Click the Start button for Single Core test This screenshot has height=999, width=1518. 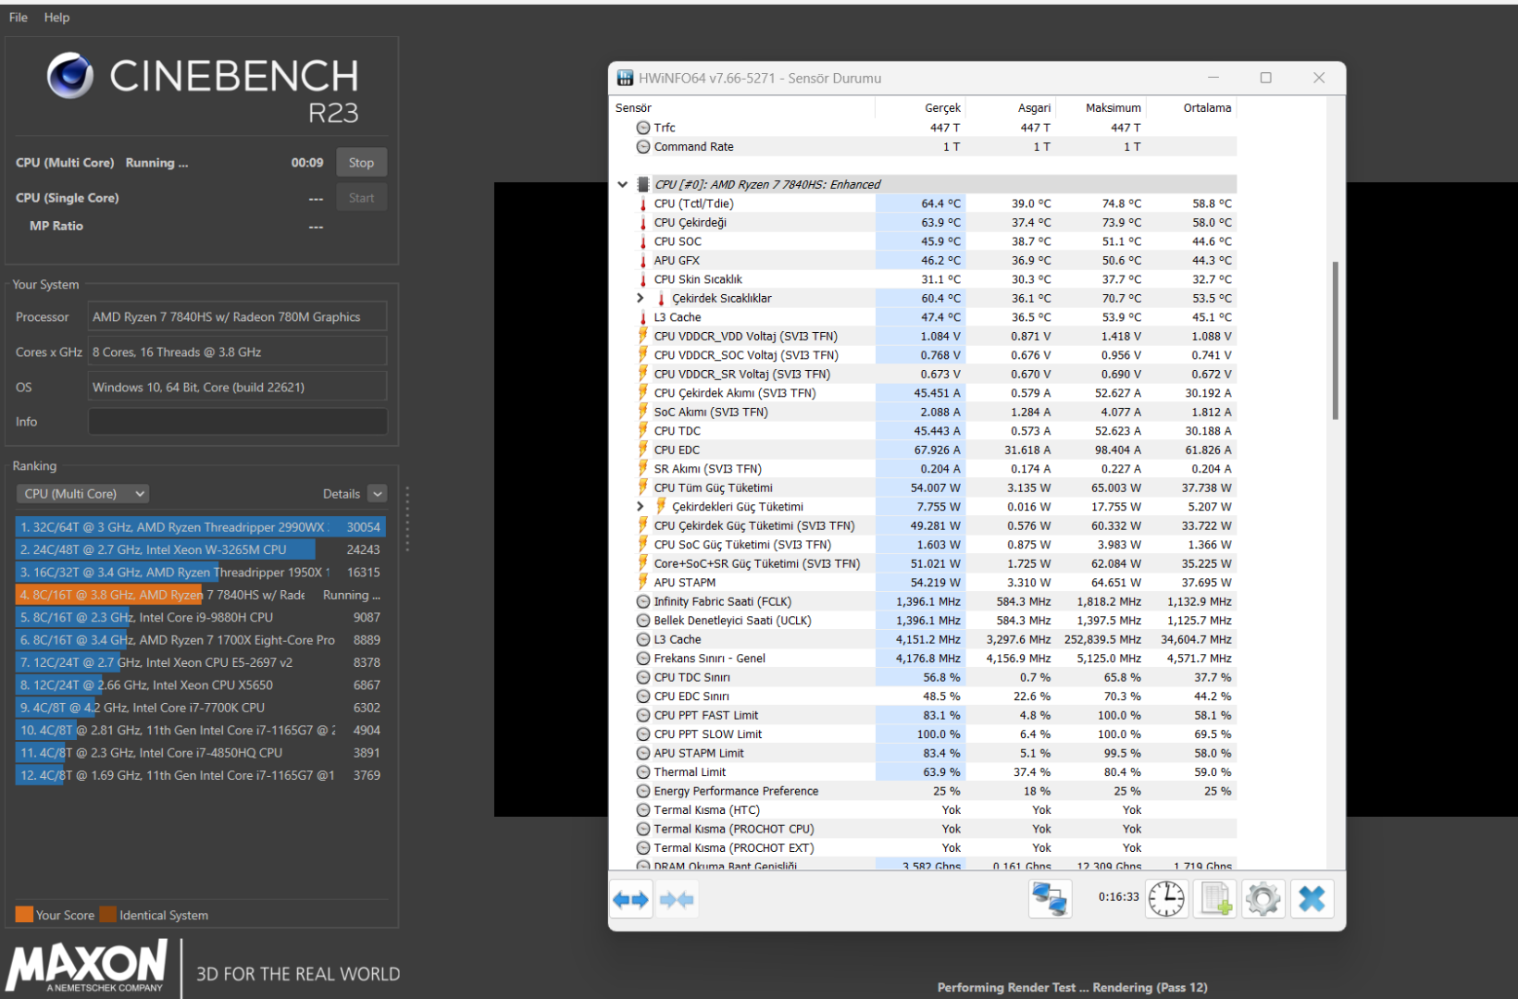tap(361, 198)
